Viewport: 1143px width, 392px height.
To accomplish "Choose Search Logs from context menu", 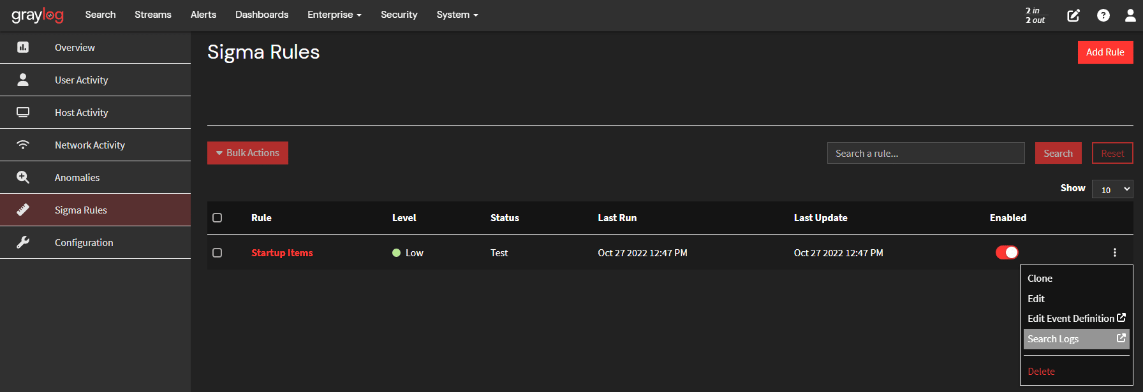I will pos(1075,339).
